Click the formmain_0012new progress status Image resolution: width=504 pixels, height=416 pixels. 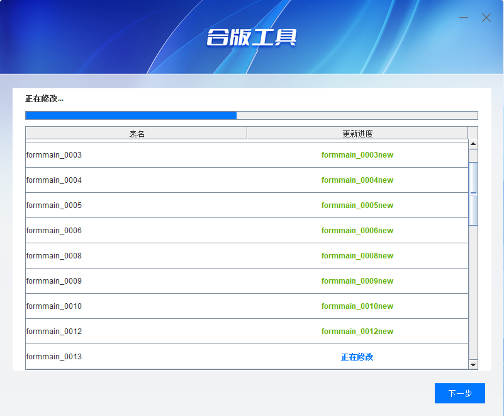coord(357,332)
